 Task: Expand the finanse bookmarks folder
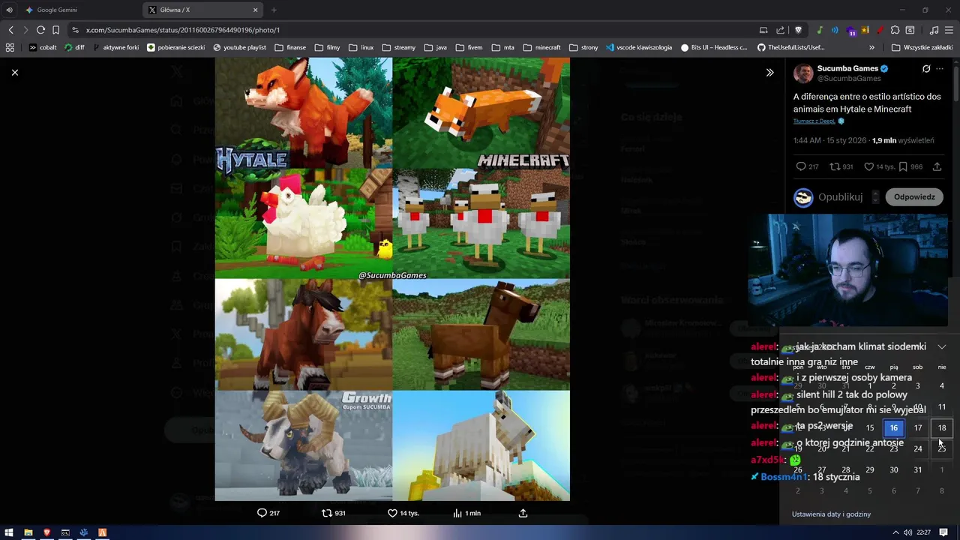coord(290,47)
